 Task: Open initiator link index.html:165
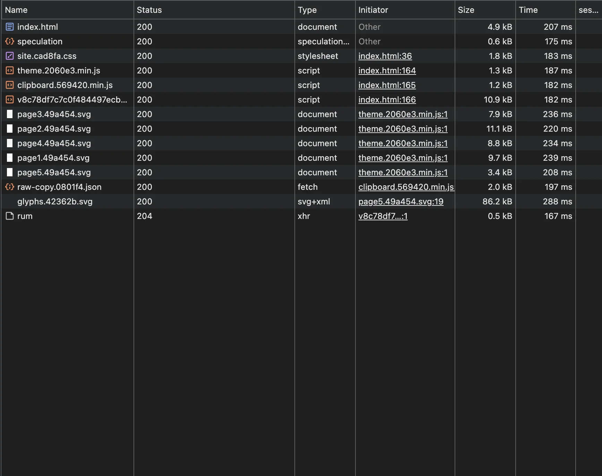click(387, 85)
